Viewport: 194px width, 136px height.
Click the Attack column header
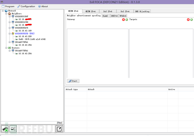point(127,89)
